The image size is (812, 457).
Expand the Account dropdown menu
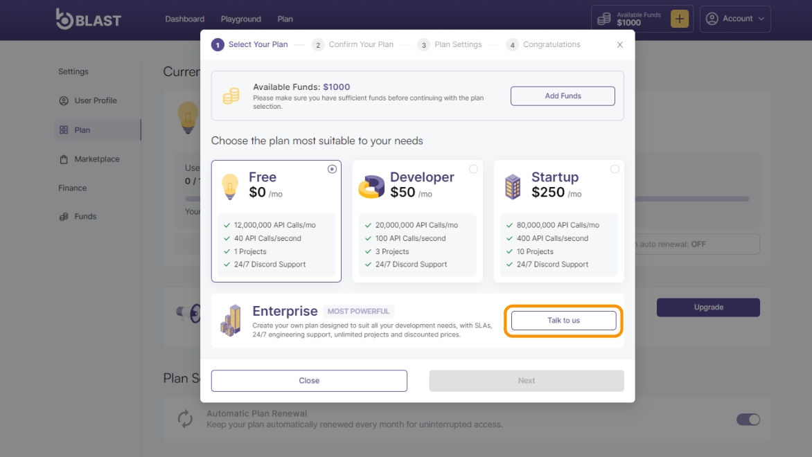point(735,19)
